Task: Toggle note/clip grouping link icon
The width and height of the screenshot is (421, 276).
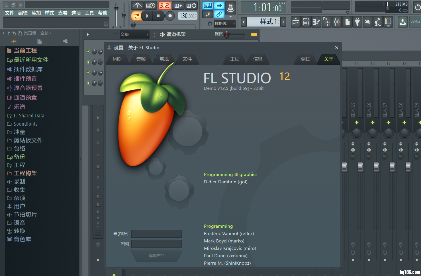Action: (x=219, y=14)
